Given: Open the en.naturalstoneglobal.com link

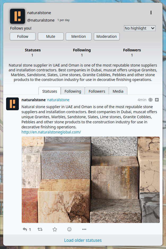Looking at the screenshot, I should point(51,132).
